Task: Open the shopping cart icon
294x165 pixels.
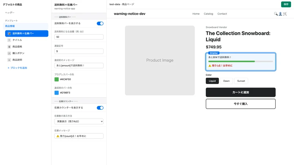Action: (x=285, y=14)
